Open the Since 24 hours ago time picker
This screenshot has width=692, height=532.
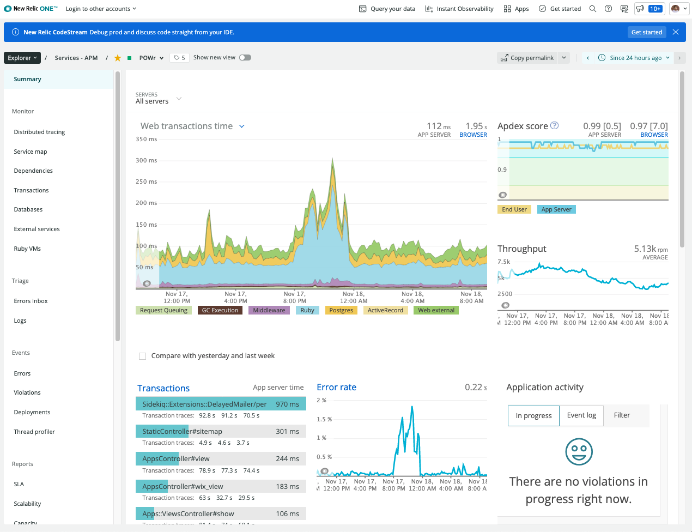pyautogui.click(x=634, y=57)
